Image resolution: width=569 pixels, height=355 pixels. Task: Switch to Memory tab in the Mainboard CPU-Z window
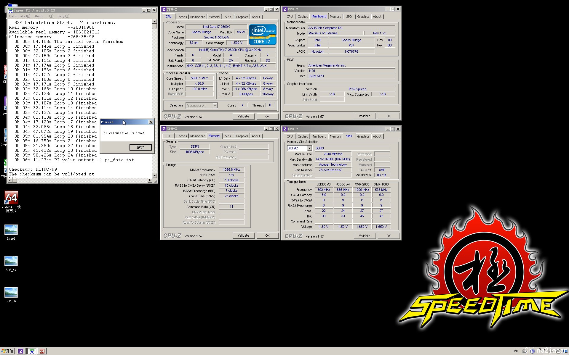(x=335, y=17)
